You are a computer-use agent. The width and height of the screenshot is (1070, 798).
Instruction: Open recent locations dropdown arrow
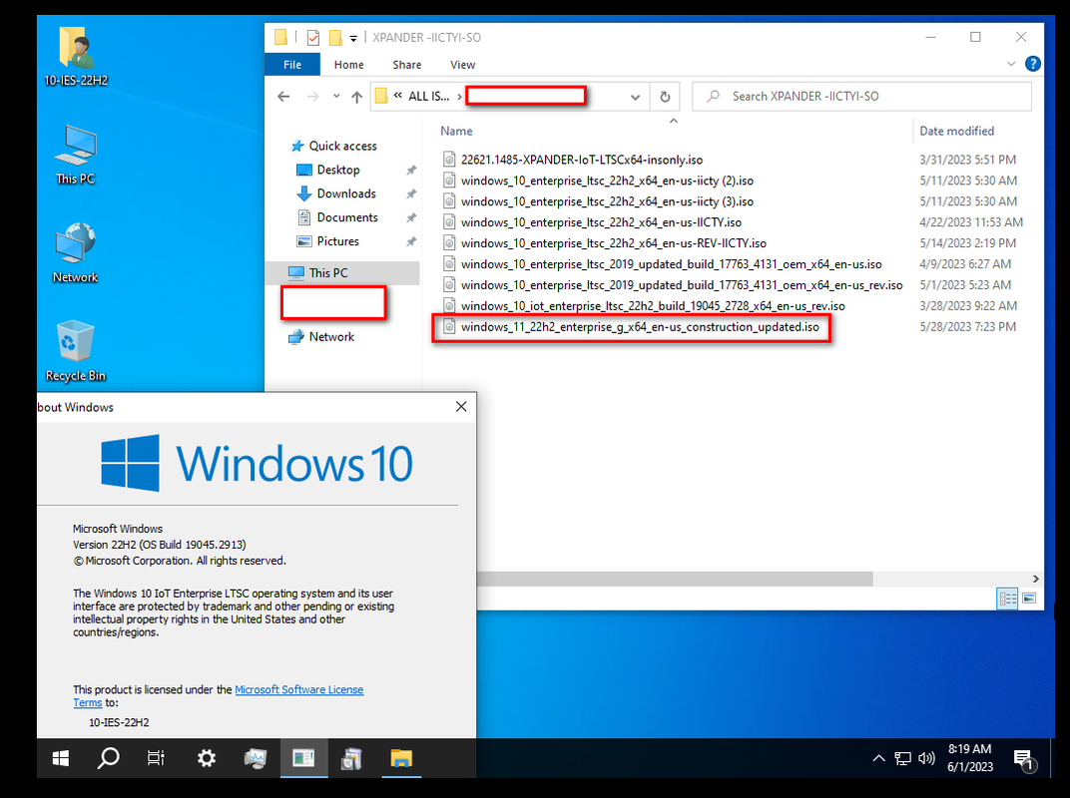[336, 97]
